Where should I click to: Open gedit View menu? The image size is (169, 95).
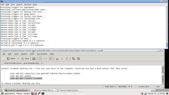(x=16, y=54)
